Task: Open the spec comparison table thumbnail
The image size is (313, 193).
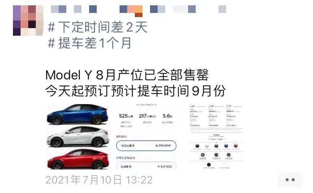Action: tap(216, 137)
